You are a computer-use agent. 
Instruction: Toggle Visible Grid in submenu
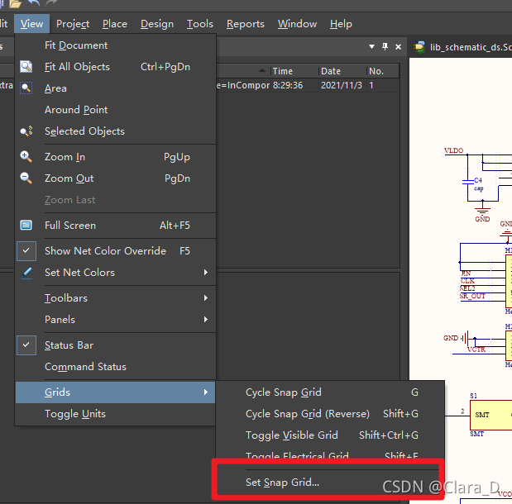tap(291, 435)
